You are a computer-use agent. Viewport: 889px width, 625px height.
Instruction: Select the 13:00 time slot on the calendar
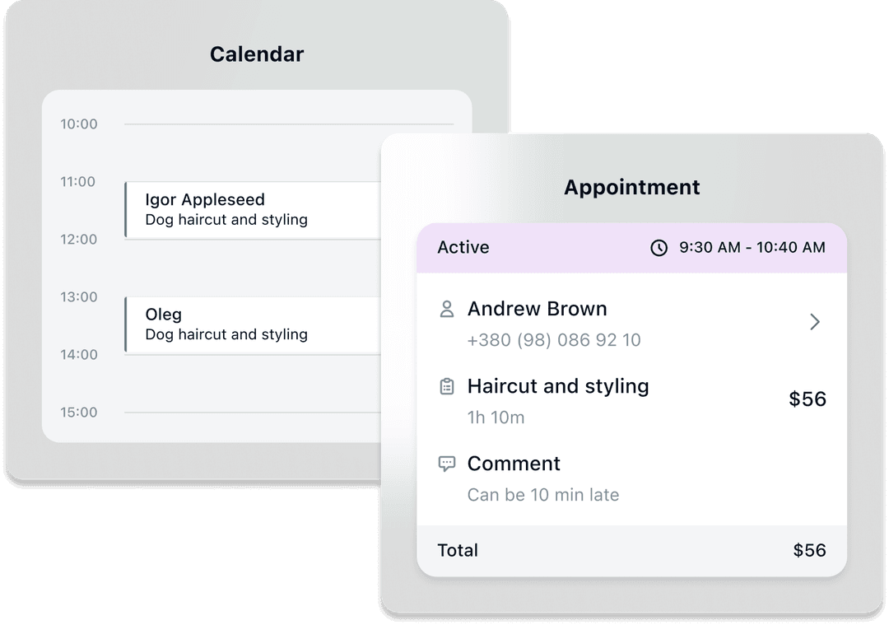tap(78, 297)
